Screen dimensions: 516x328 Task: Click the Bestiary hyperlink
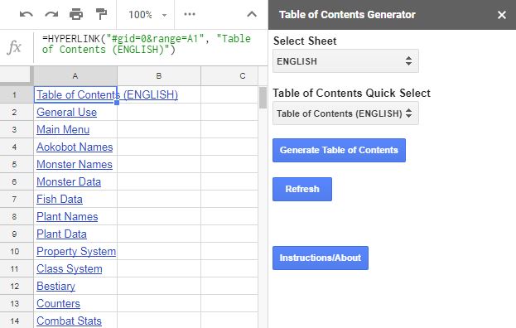[55, 287]
